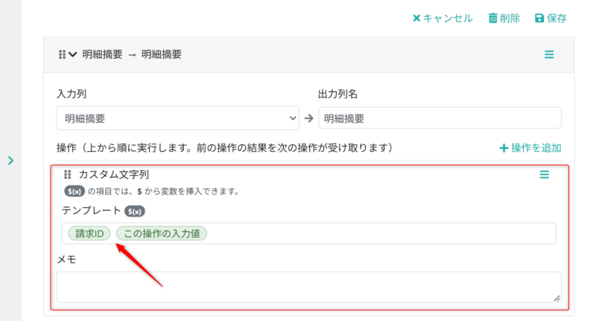This screenshot has width=596, height=321.
Task: Expand the left sidebar with the chevron arrow
Action: [x=10, y=161]
